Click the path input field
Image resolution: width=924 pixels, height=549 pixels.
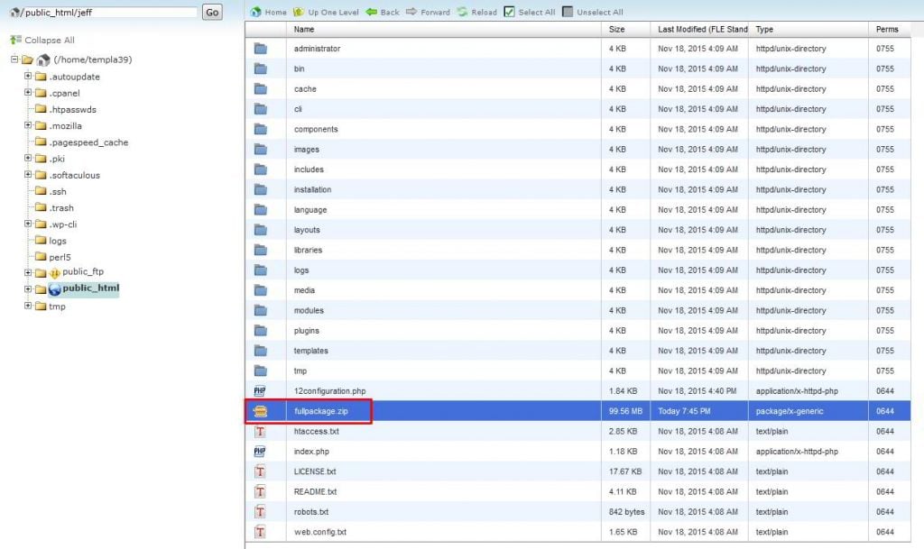[x=107, y=13]
